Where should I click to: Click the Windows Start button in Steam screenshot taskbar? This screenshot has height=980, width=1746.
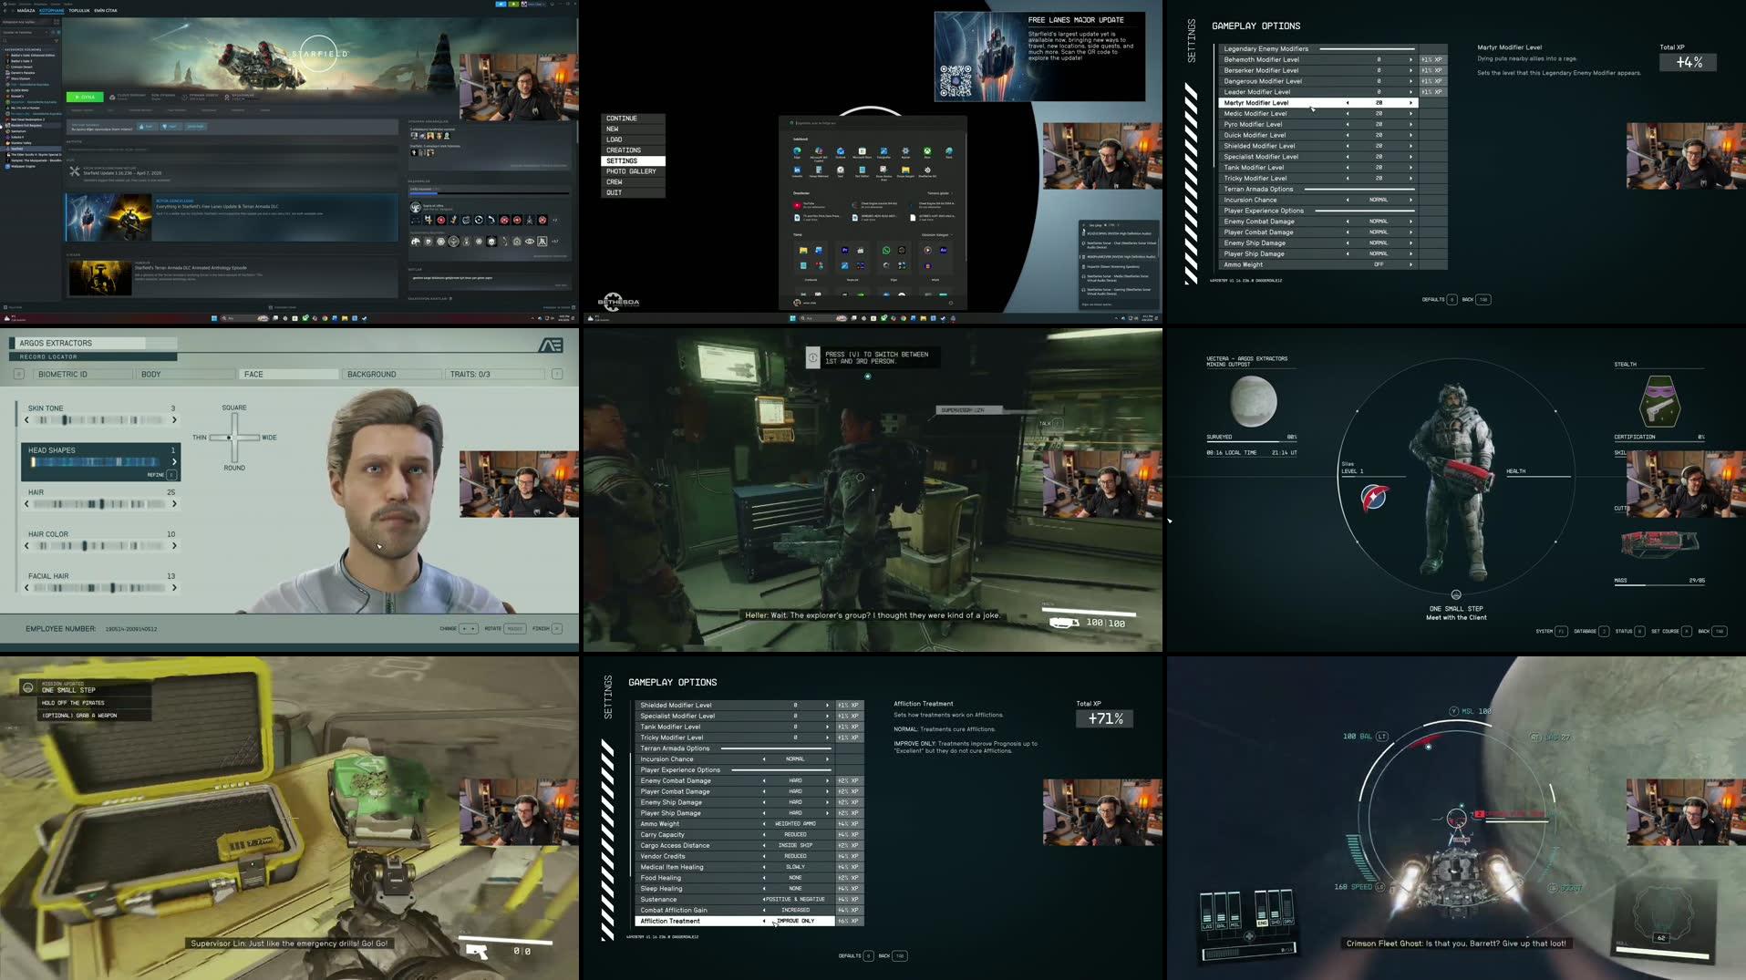214,318
